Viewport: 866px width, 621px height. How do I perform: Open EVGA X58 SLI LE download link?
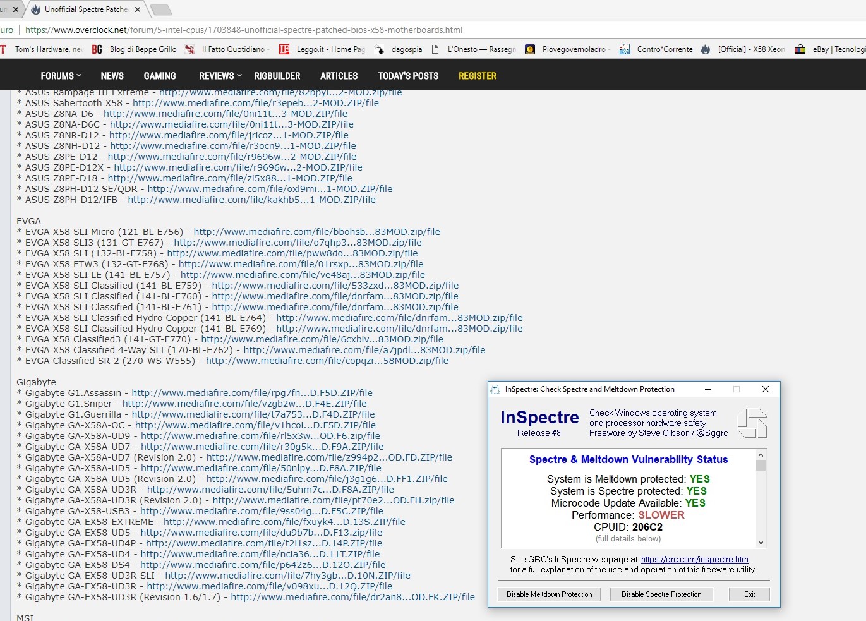(x=303, y=275)
